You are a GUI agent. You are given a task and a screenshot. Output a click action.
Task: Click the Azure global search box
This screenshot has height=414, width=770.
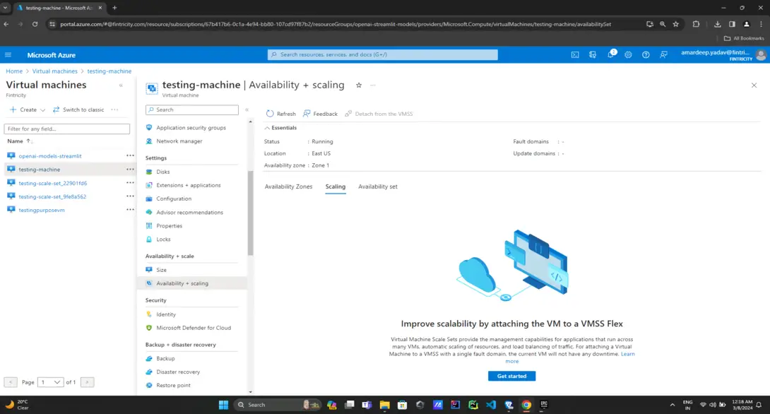coord(383,54)
